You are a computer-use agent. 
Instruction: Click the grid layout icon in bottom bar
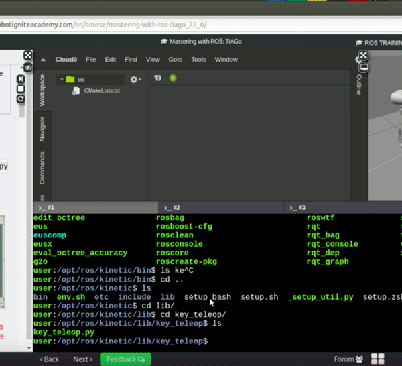coord(378,359)
